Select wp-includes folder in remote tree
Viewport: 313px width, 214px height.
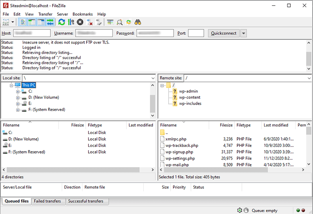(190, 103)
